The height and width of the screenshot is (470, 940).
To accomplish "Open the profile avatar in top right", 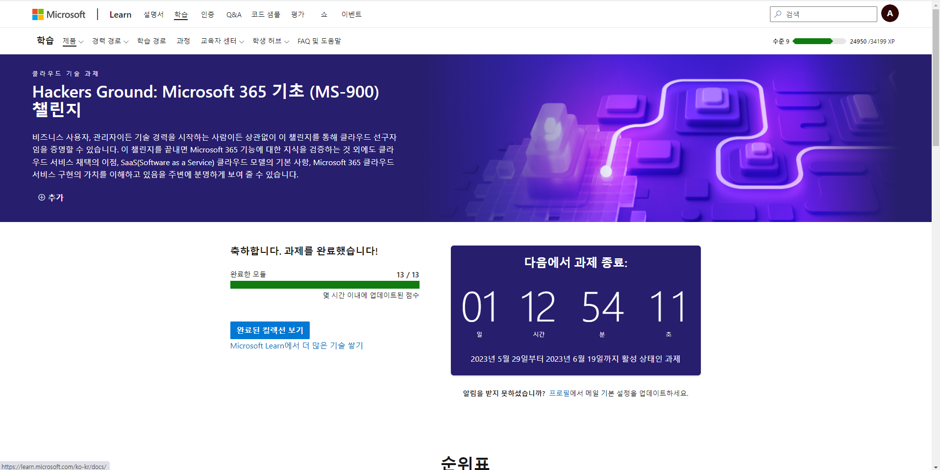I will tap(890, 13).
